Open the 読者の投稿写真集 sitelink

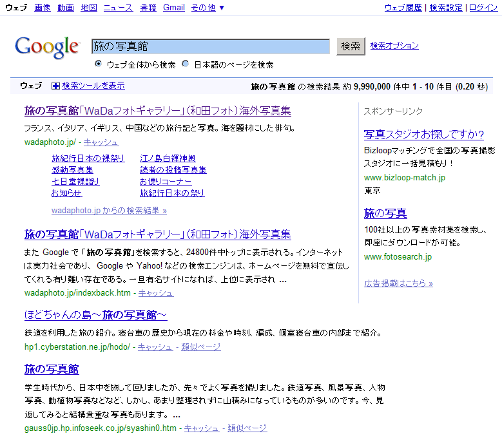coord(173,170)
